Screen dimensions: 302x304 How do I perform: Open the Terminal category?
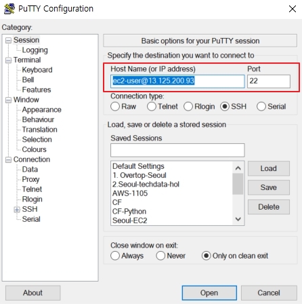coord(27,60)
